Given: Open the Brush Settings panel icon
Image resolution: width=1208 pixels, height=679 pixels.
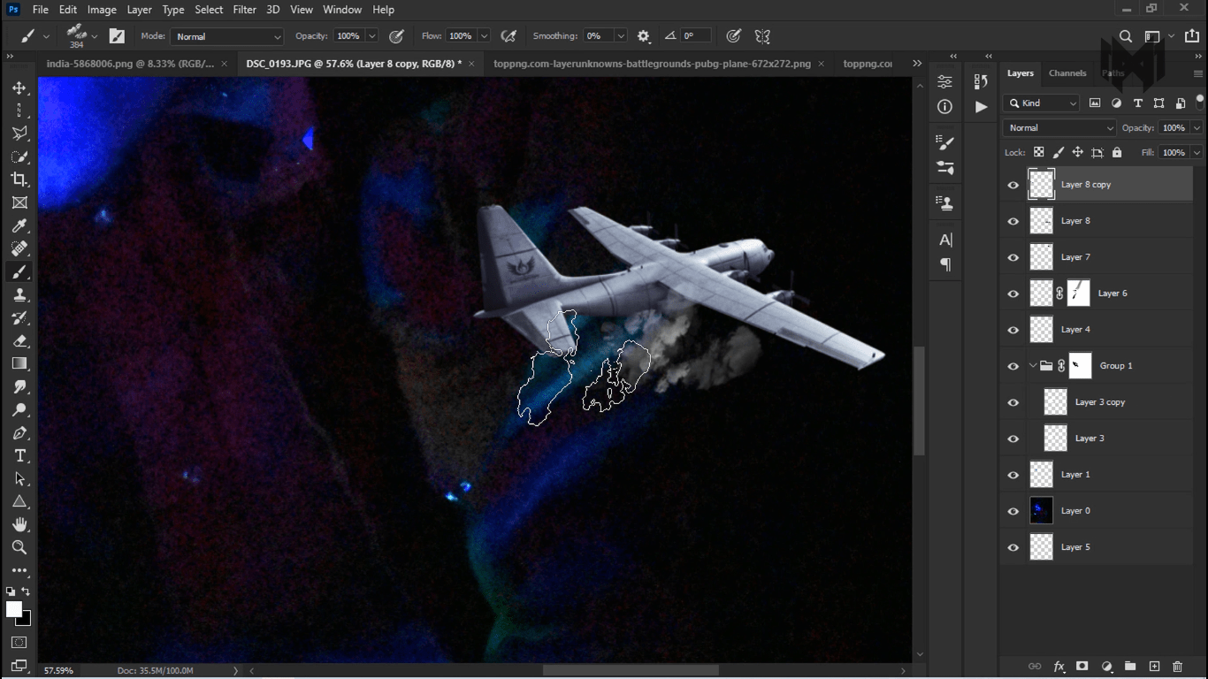Looking at the screenshot, I should (x=945, y=142).
